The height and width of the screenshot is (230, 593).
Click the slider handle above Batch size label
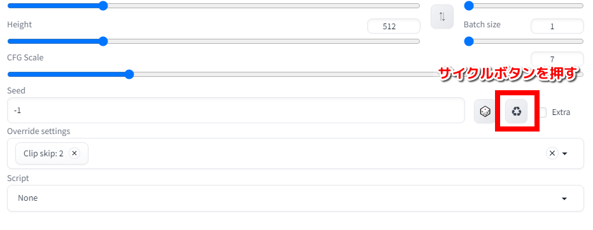[469, 6]
